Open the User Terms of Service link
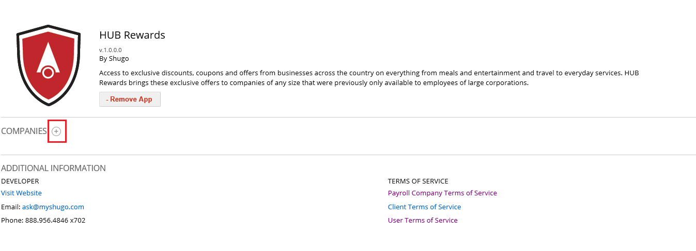 point(422,220)
